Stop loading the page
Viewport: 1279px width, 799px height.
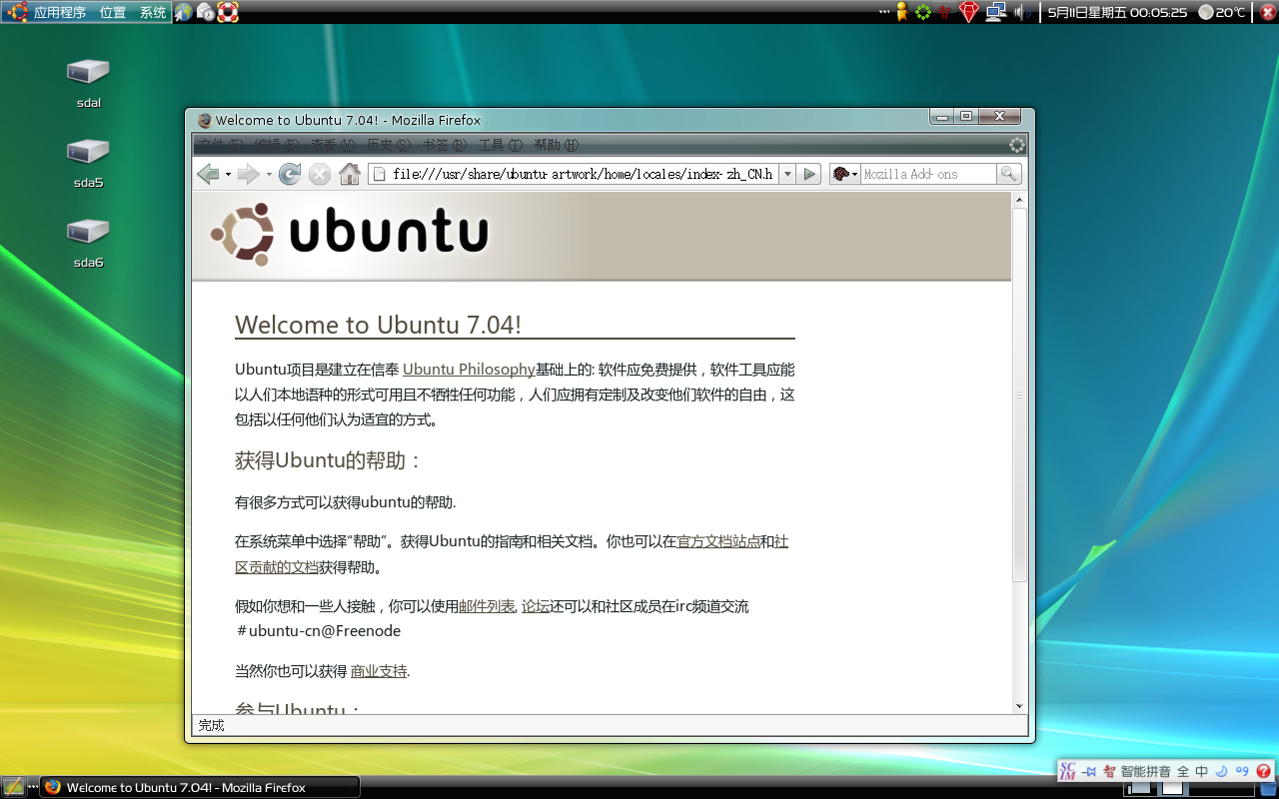pos(320,175)
